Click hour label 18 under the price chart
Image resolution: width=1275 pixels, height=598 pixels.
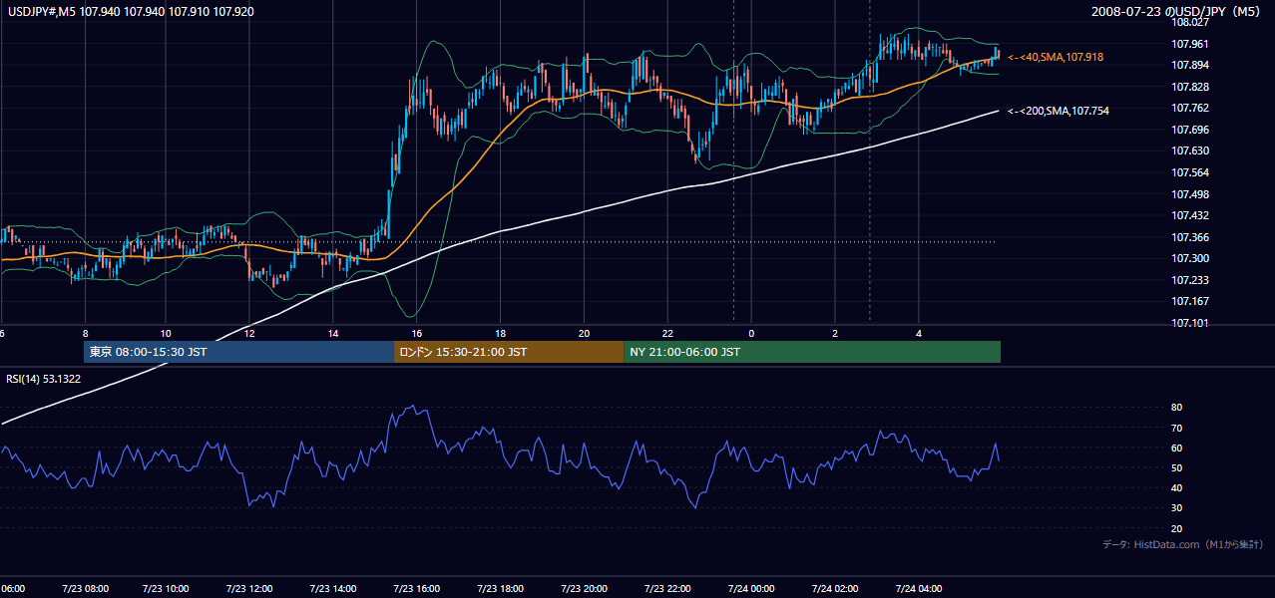(500, 333)
